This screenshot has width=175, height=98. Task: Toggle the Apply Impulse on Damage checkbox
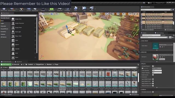tap(153, 84)
